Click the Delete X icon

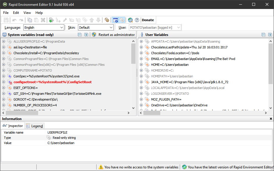click(x=43, y=20)
